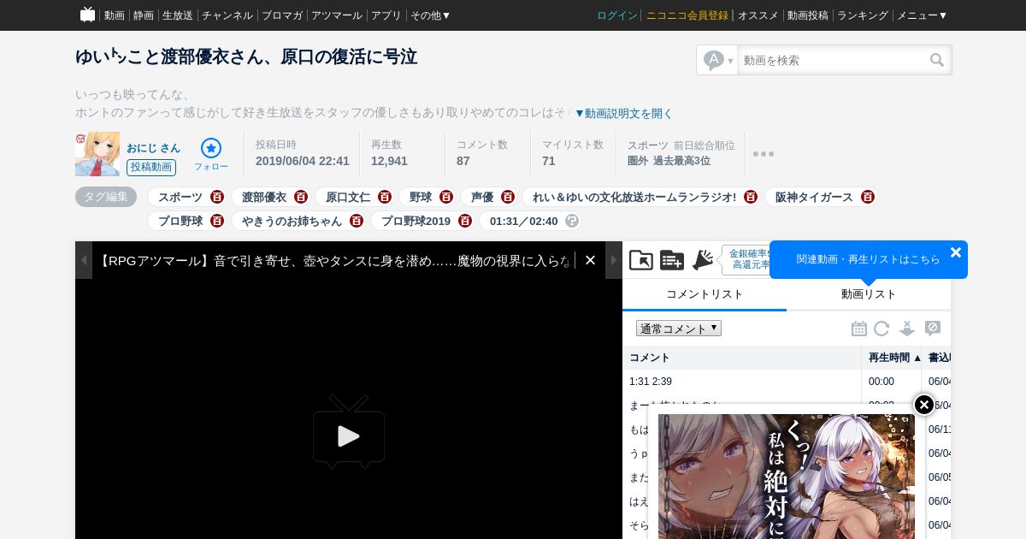Click the ログイン link
The width and height of the screenshot is (1026, 539).
[617, 15]
